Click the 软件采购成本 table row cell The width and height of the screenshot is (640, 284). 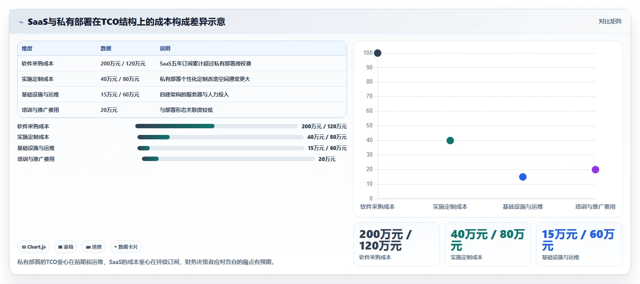coord(38,64)
